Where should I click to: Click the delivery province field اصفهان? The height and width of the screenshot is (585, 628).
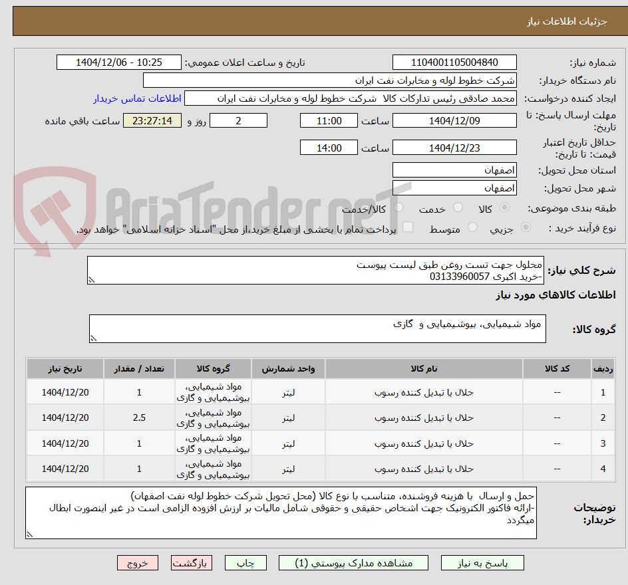(x=454, y=170)
